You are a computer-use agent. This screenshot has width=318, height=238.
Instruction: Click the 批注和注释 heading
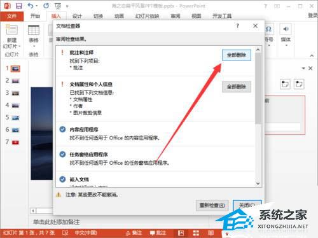(x=81, y=53)
